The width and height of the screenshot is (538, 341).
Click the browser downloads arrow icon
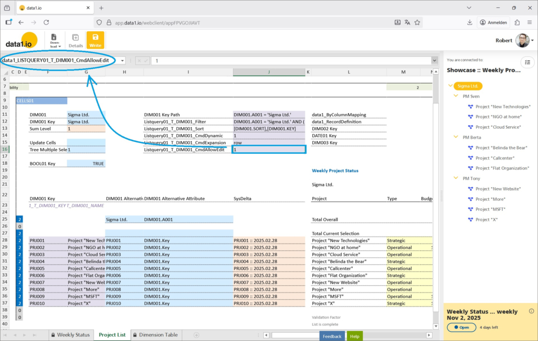click(470, 22)
